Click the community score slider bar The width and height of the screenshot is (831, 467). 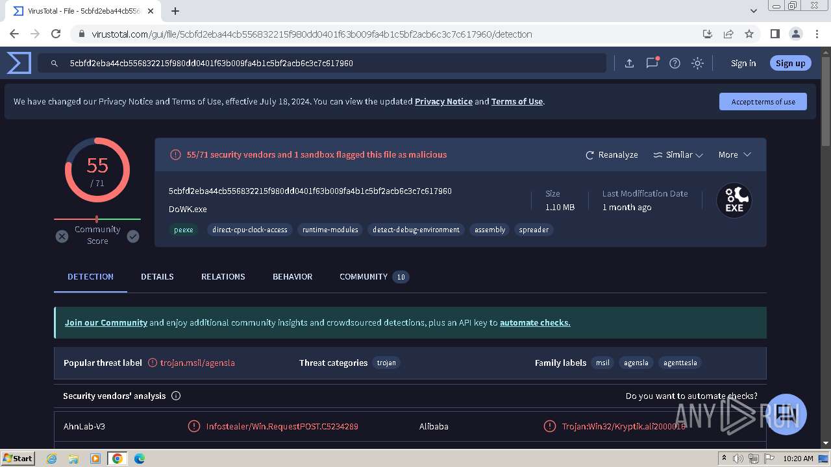(x=97, y=219)
